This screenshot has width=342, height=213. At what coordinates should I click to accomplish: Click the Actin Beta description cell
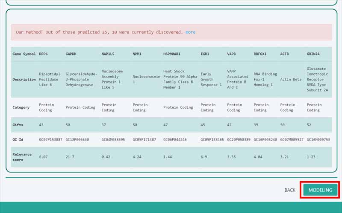291,80
